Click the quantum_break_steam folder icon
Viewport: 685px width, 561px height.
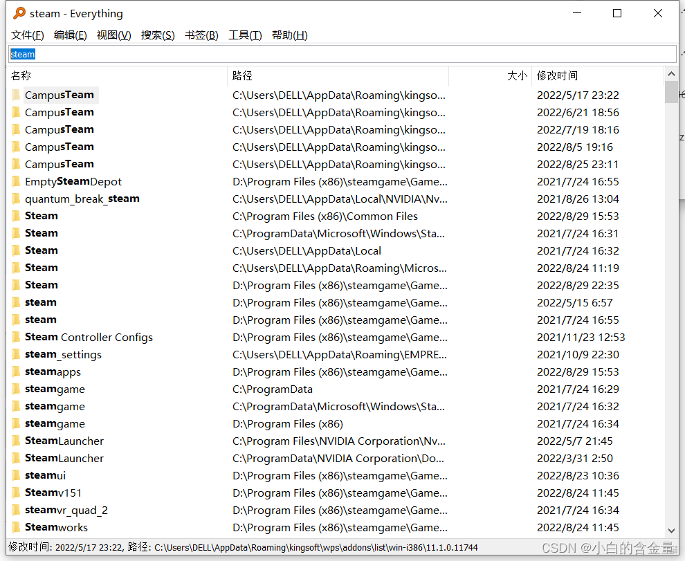tap(16, 199)
